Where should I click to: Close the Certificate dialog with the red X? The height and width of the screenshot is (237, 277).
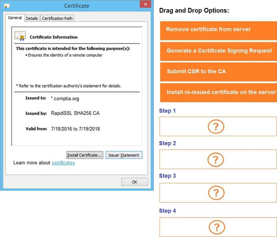click(x=145, y=5)
